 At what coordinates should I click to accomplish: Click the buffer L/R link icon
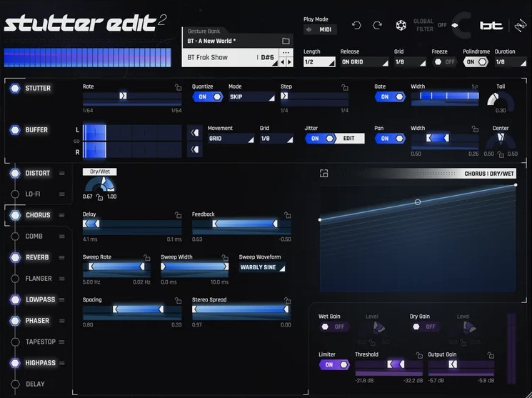76,141
